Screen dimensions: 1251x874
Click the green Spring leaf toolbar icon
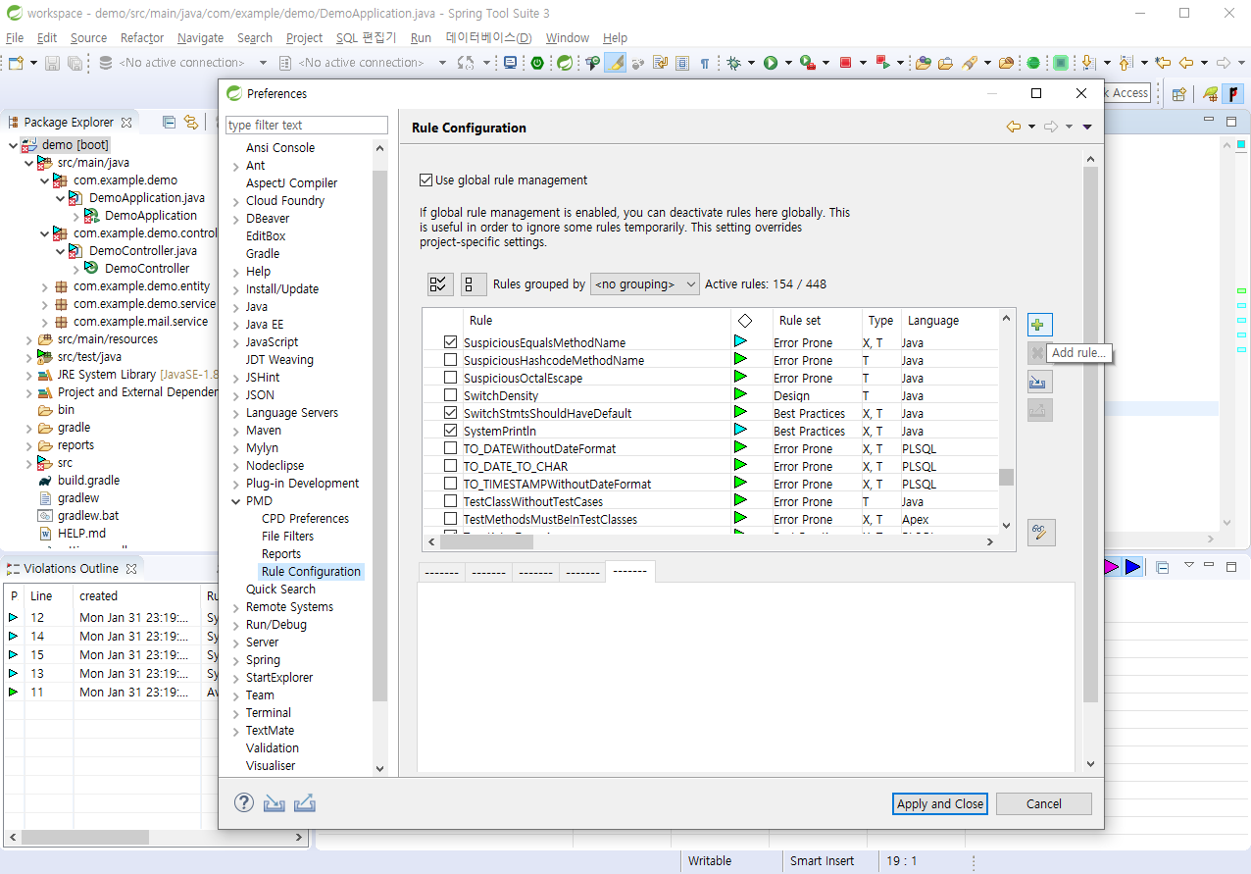coord(566,63)
